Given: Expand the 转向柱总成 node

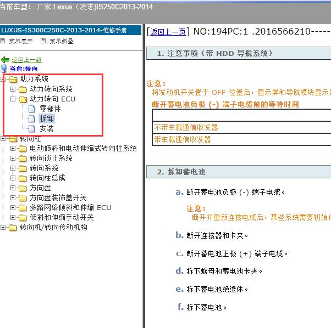Looking at the screenshot, I should (13, 178).
